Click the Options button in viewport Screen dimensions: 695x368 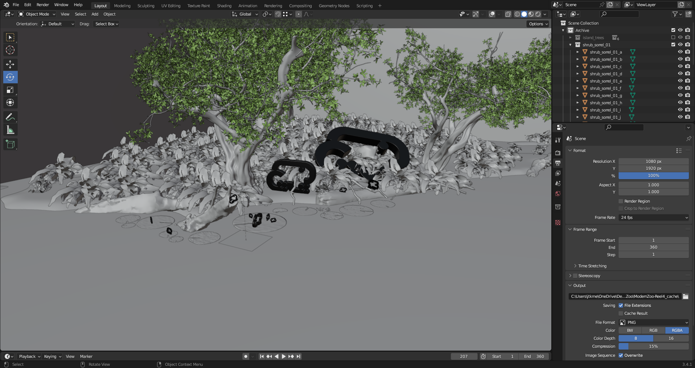(x=538, y=24)
